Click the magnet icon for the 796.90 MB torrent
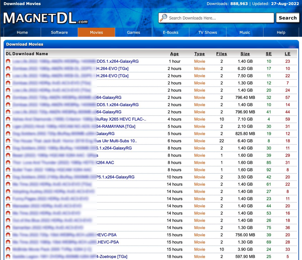 [8, 112]
